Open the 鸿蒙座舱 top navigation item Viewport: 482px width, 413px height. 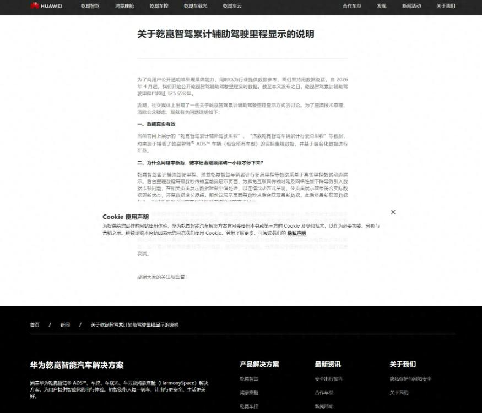[124, 6]
